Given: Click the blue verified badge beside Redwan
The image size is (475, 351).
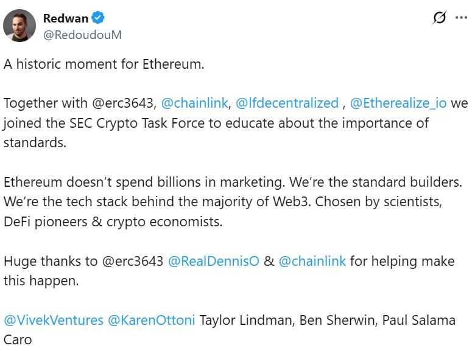Looking at the screenshot, I should (97, 18).
